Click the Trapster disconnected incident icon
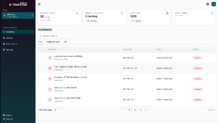Image resolution: width=218 pixels, height=123 pixels. (x=50, y=68)
